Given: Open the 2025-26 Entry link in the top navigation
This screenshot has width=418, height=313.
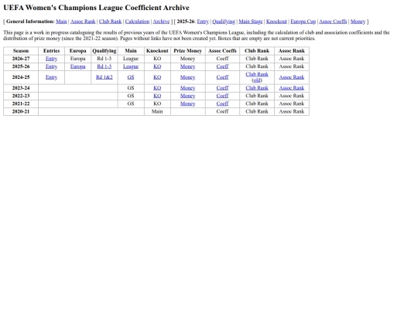Looking at the screenshot, I should pos(203,22).
